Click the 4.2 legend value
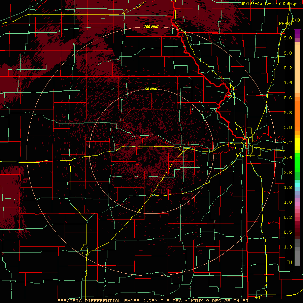The width and height of the screenshot is (303, 303). coord(288,143)
